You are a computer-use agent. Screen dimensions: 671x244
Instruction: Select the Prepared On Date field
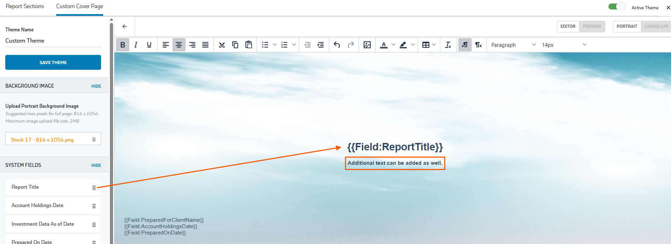tap(53, 239)
